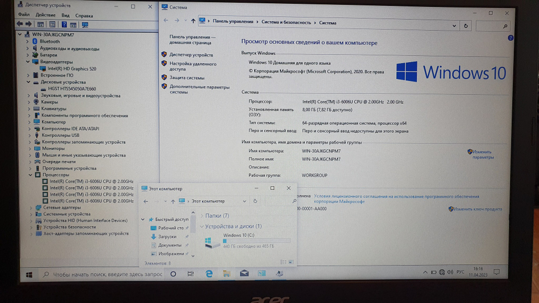Open Task View on the taskbar
The width and height of the screenshot is (539, 303).
pos(190,274)
